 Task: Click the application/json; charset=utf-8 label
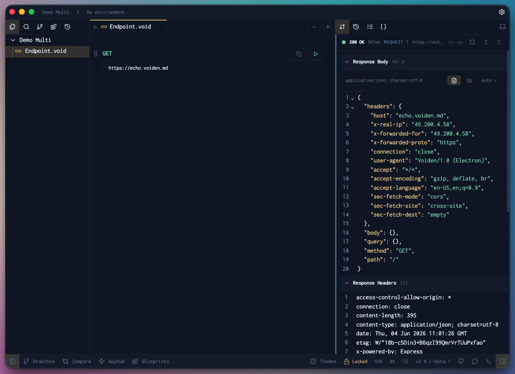pos(384,81)
